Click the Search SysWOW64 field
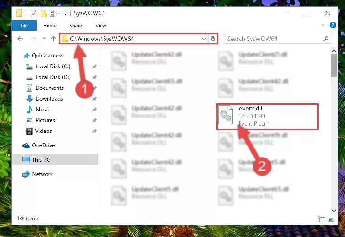 pos(277,39)
